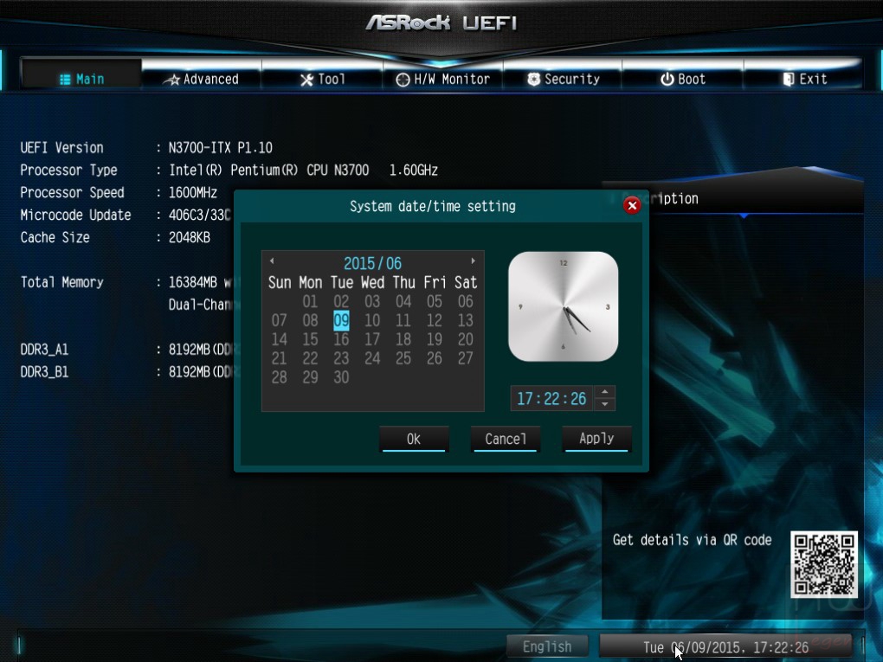Close the date/time dialog with red X
Image resolution: width=883 pixels, height=662 pixels.
point(632,205)
